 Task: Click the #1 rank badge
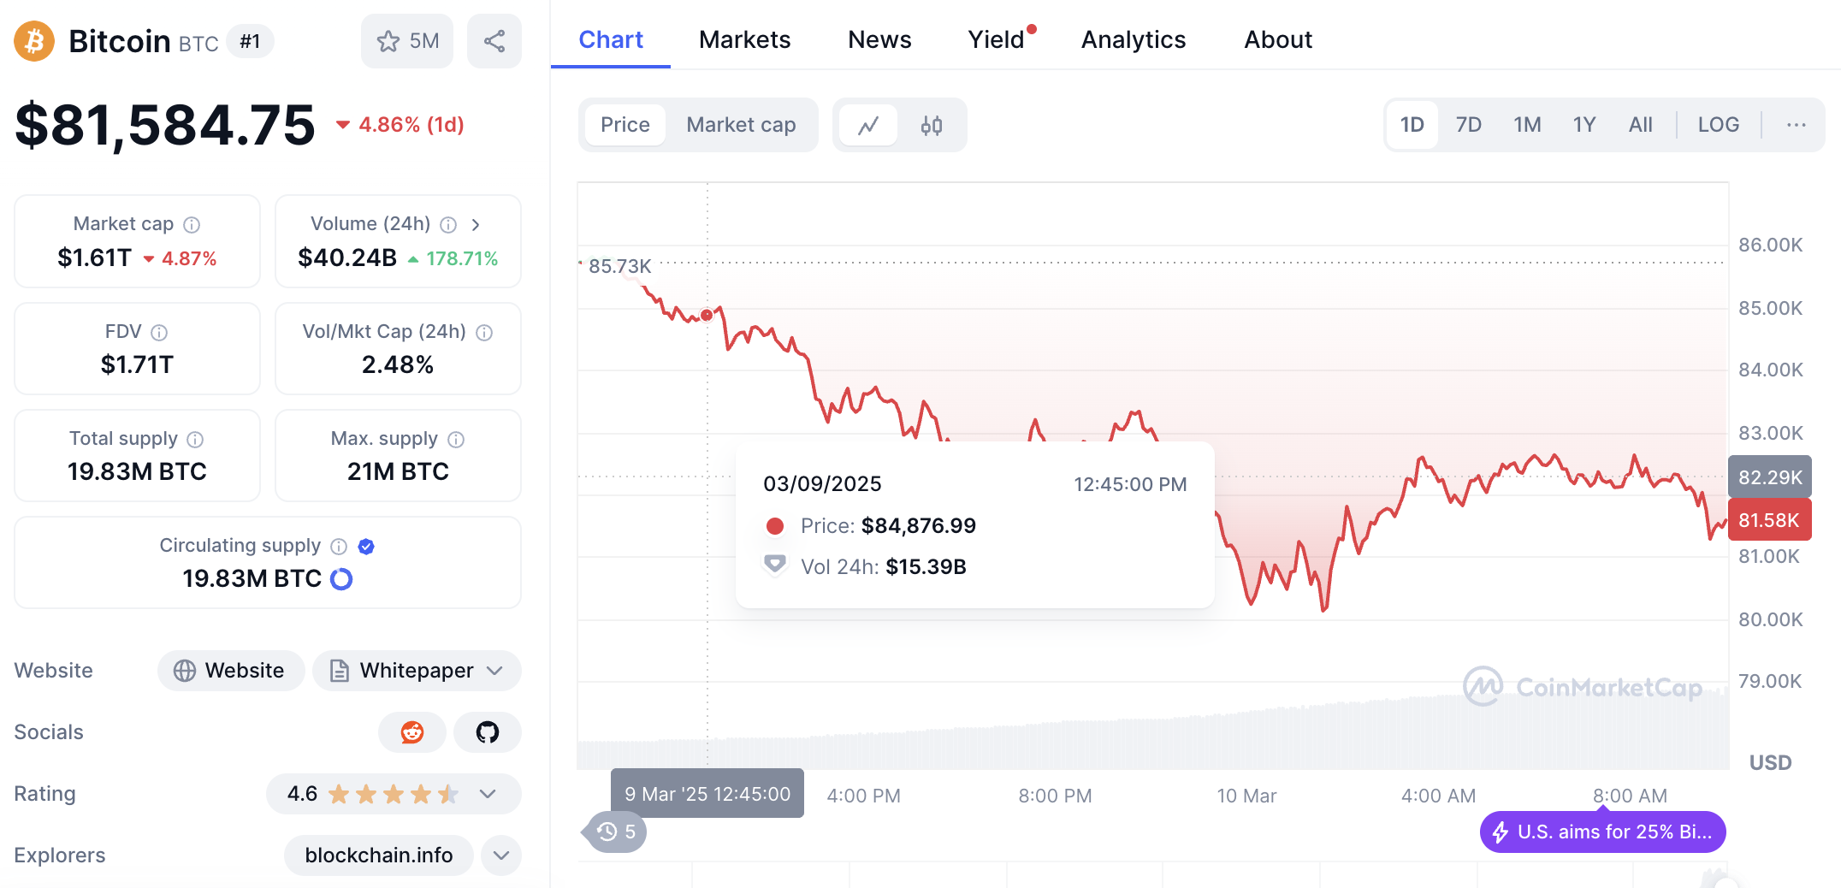(x=250, y=41)
